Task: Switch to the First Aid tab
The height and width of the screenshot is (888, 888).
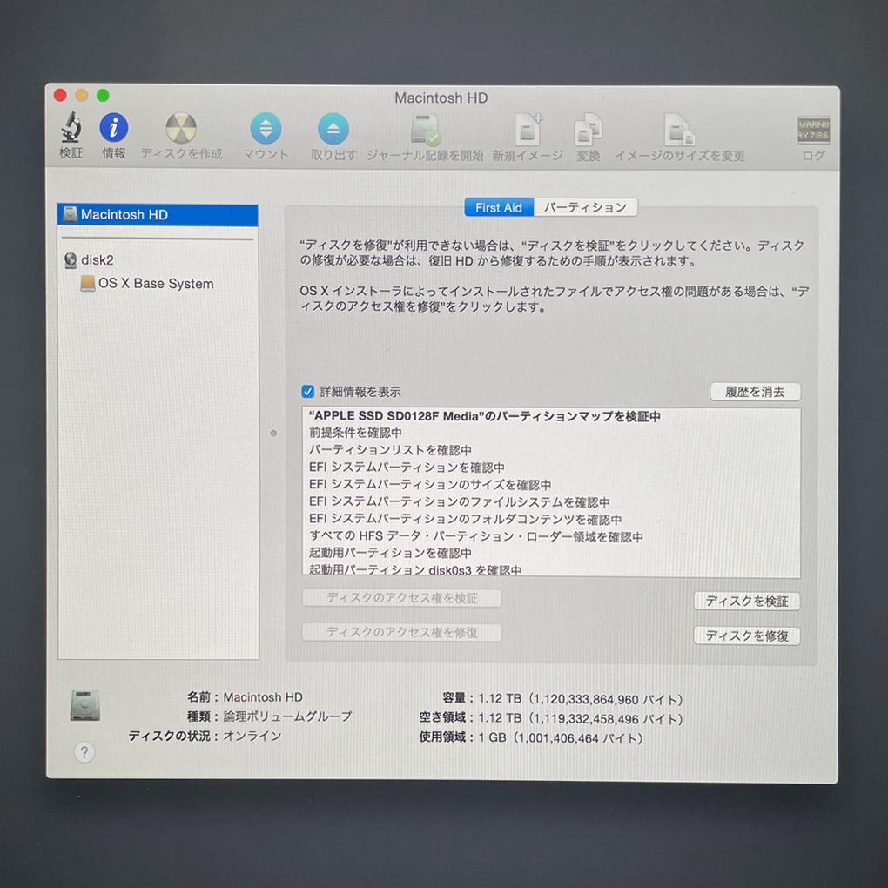Action: tap(498, 207)
